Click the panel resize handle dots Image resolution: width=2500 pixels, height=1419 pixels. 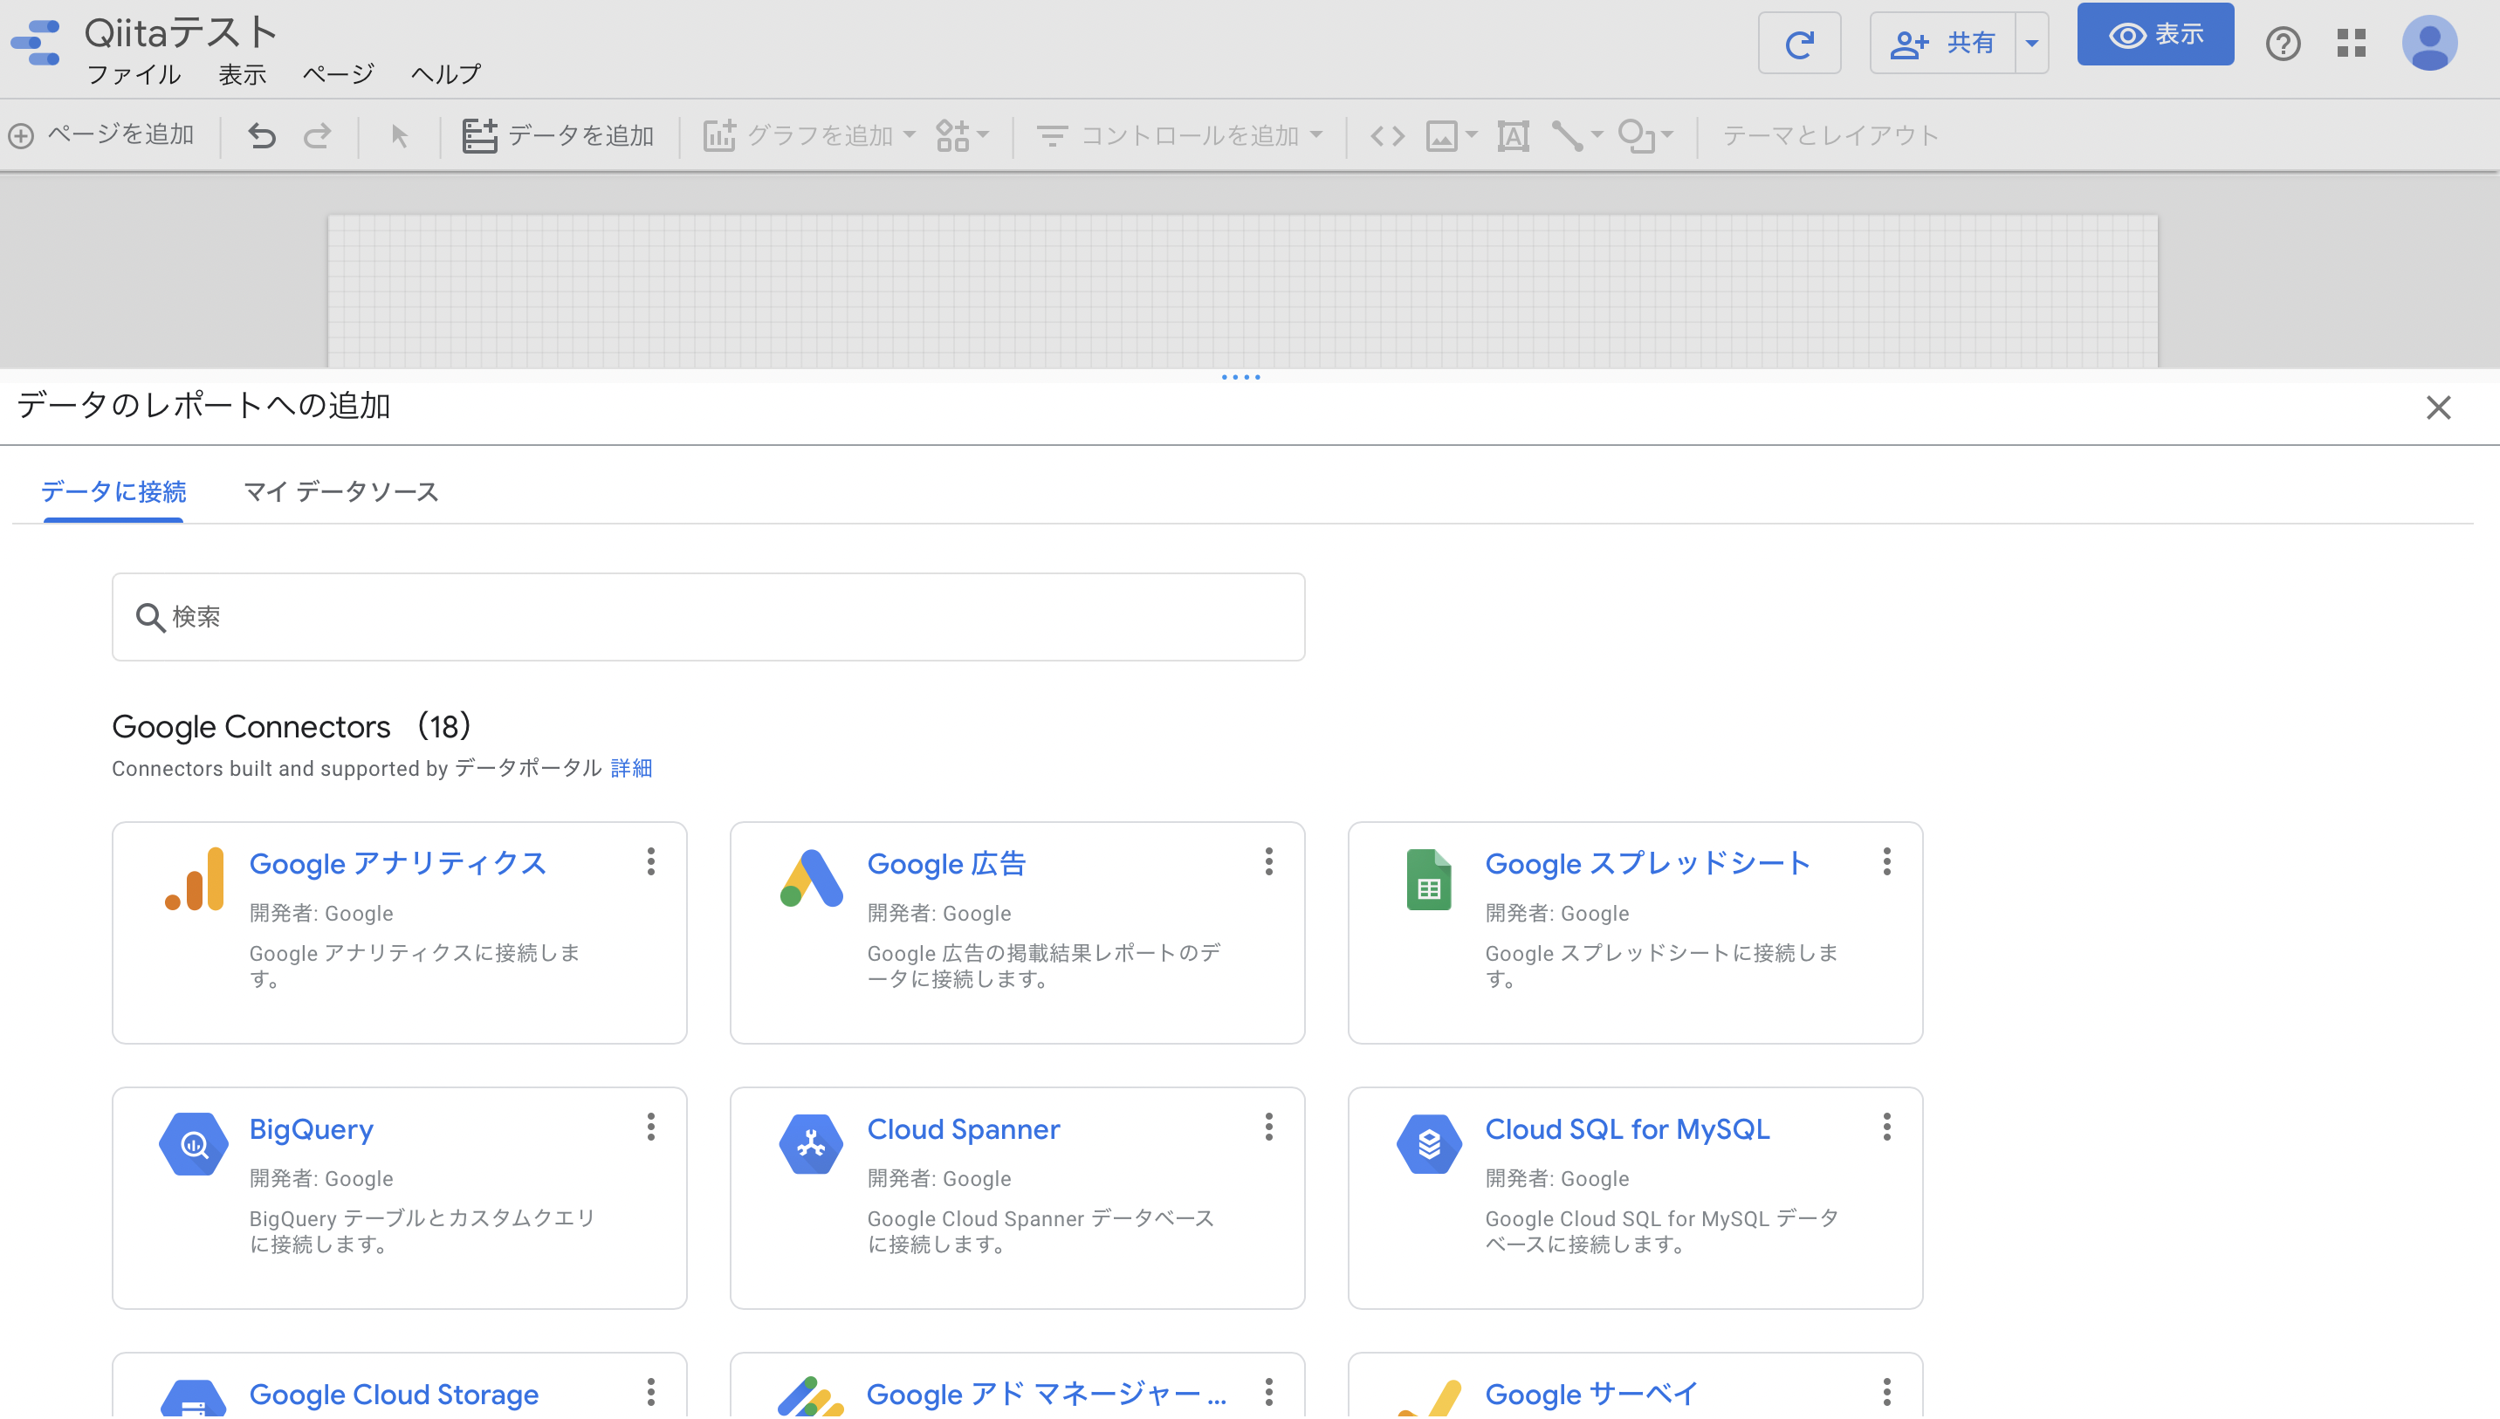coord(1240,377)
